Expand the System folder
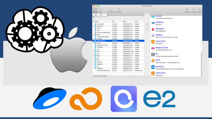This screenshot has height=119, width=212. pos(94,64)
